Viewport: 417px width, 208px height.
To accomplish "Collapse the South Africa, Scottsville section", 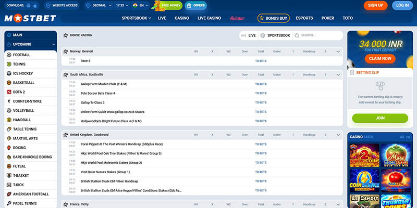I will coord(338,75).
